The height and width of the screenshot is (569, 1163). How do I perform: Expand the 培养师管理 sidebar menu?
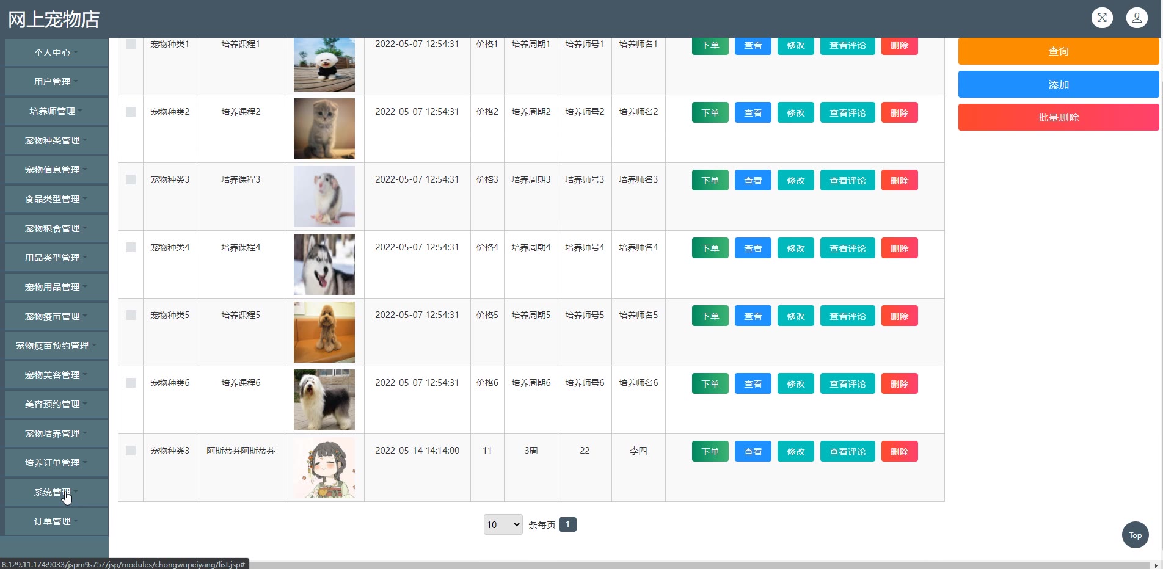point(56,111)
